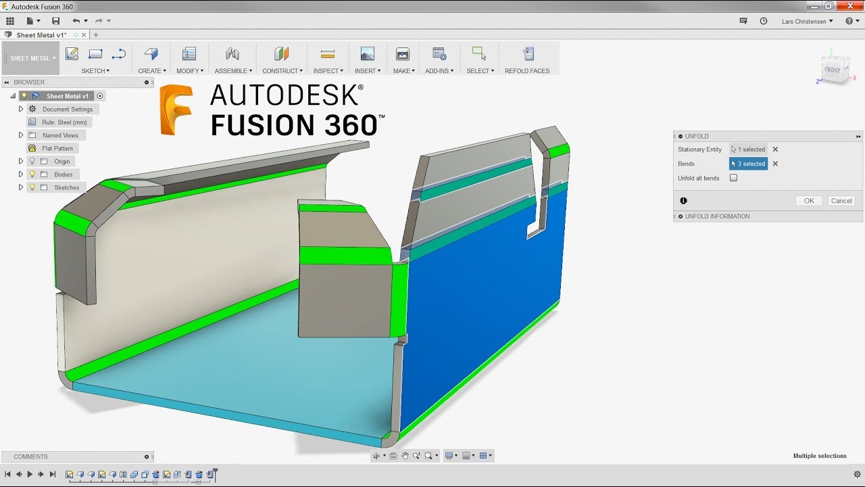Screen dimensions: 865x487
Task: Open the ASSEMBLE menu
Action: point(233,71)
